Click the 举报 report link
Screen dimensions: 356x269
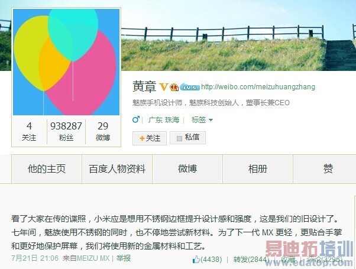(x=124, y=258)
